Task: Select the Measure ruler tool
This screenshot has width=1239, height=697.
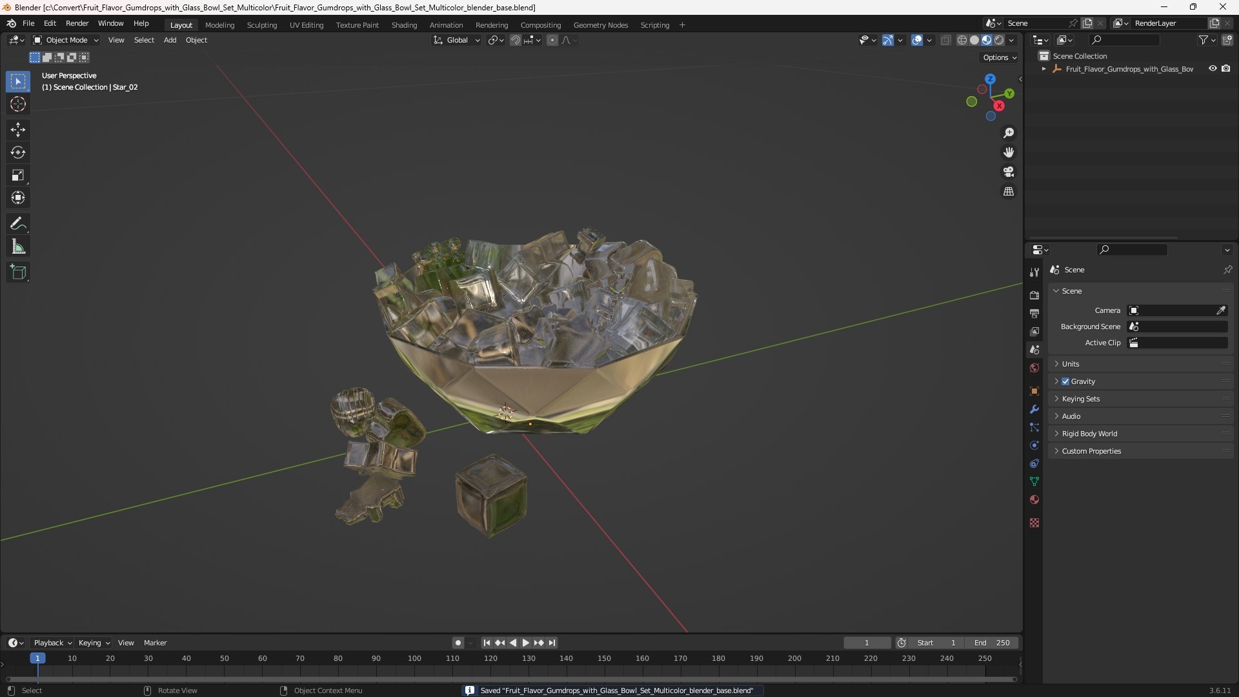Action: click(18, 247)
